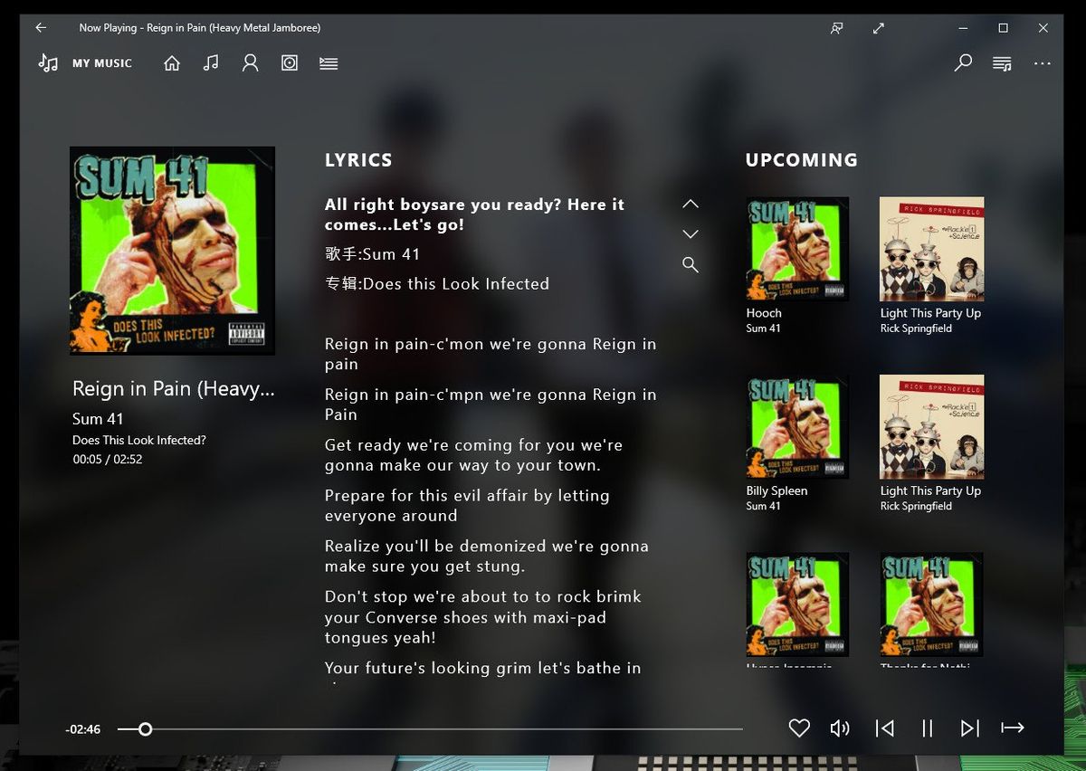The width and height of the screenshot is (1086, 771).
Task: Pause the playing song
Action: 927,728
